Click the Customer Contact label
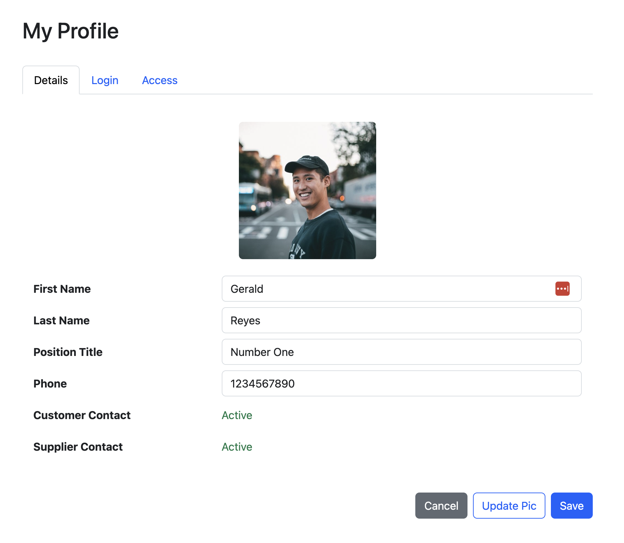 point(82,415)
